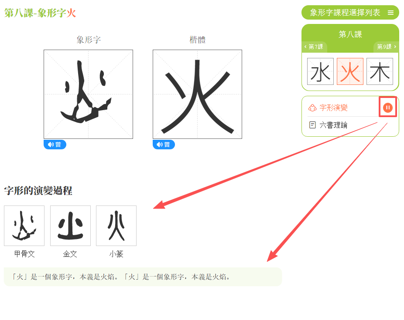The height and width of the screenshot is (320, 404).
Task: Click the 第八課 lesson header
Action: coord(350,34)
